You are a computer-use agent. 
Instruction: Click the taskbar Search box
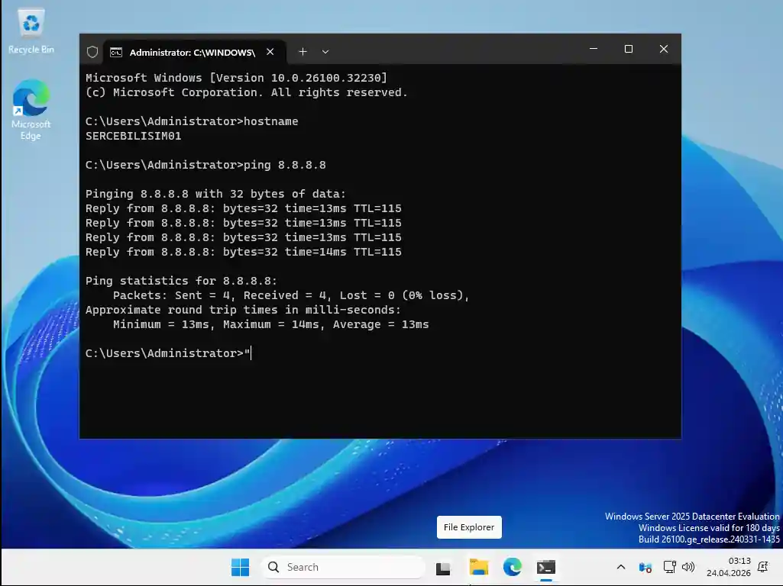(x=343, y=567)
